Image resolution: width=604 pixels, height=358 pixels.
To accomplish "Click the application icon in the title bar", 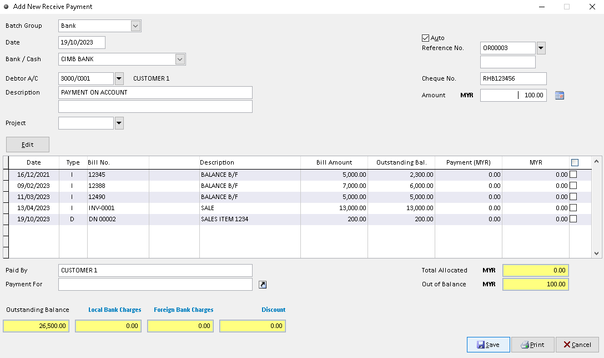I will (7, 7).
